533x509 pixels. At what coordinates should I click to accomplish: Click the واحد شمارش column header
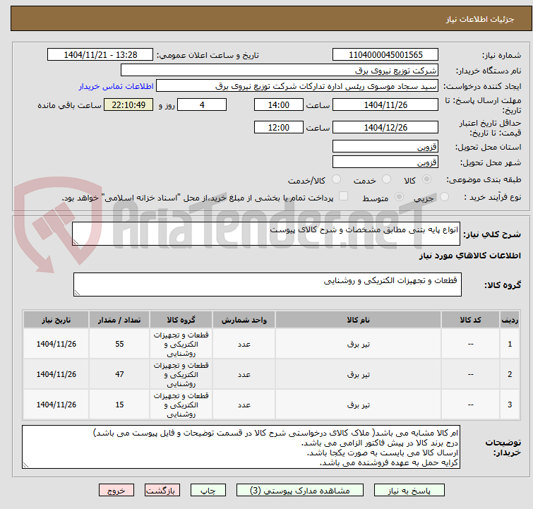coord(244,320)
